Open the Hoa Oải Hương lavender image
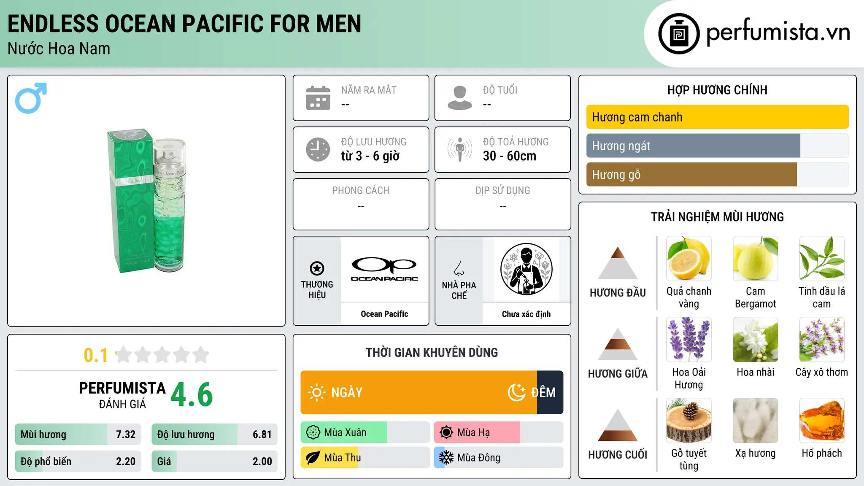 [689, 340]
